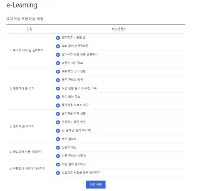Screen dimensions: 208x191
Task: Open 알아두면 도움 되는 금융회사 lesson title
Action: tap(80, 54)
